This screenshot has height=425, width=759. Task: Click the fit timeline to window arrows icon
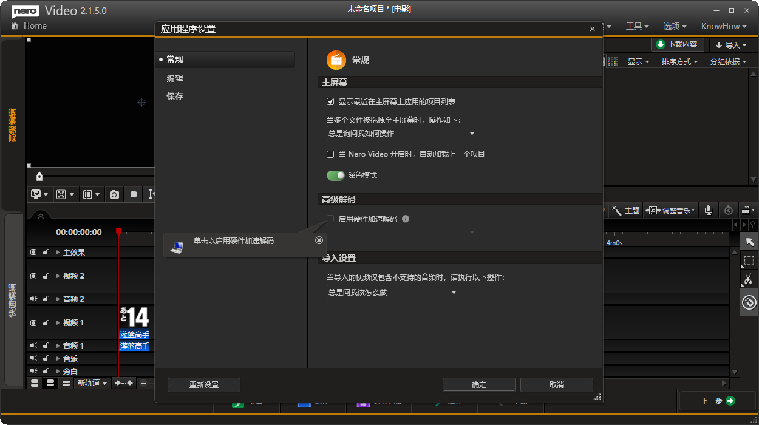[x=124, y=383]
